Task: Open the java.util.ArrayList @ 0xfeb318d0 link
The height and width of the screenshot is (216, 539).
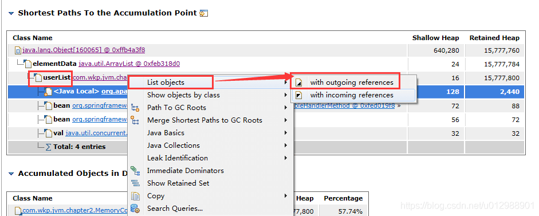Action: click(129, 64)
